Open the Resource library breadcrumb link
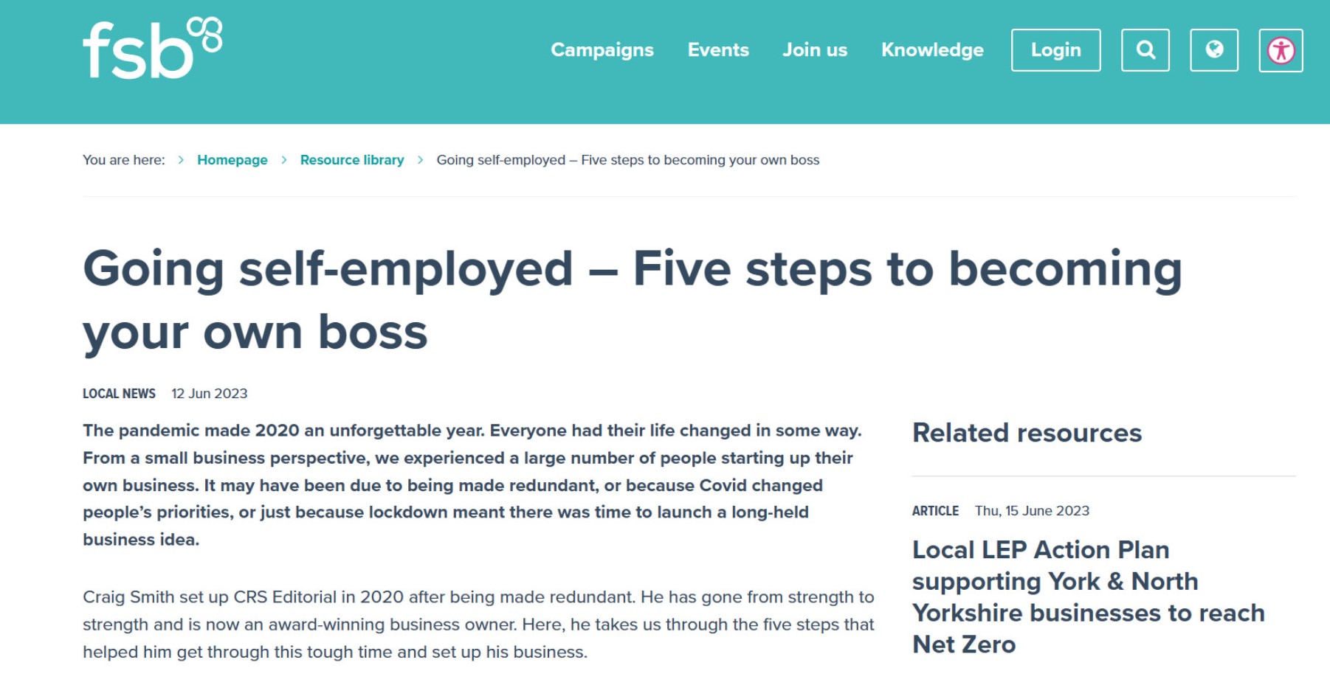 click(352, 160)
